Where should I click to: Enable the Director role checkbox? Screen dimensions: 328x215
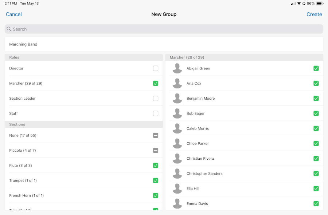coord(156,68)
